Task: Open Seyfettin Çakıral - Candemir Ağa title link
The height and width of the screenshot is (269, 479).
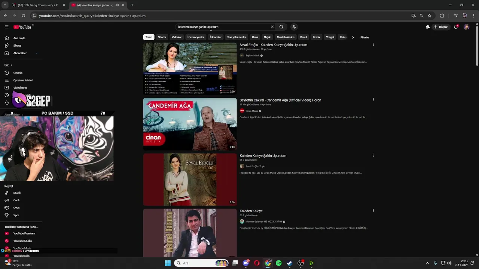Action: (x=280, y=100)
